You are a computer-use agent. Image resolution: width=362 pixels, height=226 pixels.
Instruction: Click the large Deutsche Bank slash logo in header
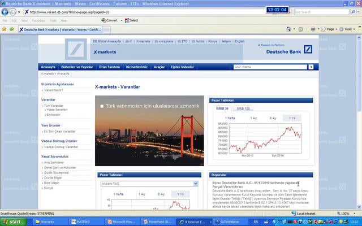pyautogui.click(x=76, y=49)
